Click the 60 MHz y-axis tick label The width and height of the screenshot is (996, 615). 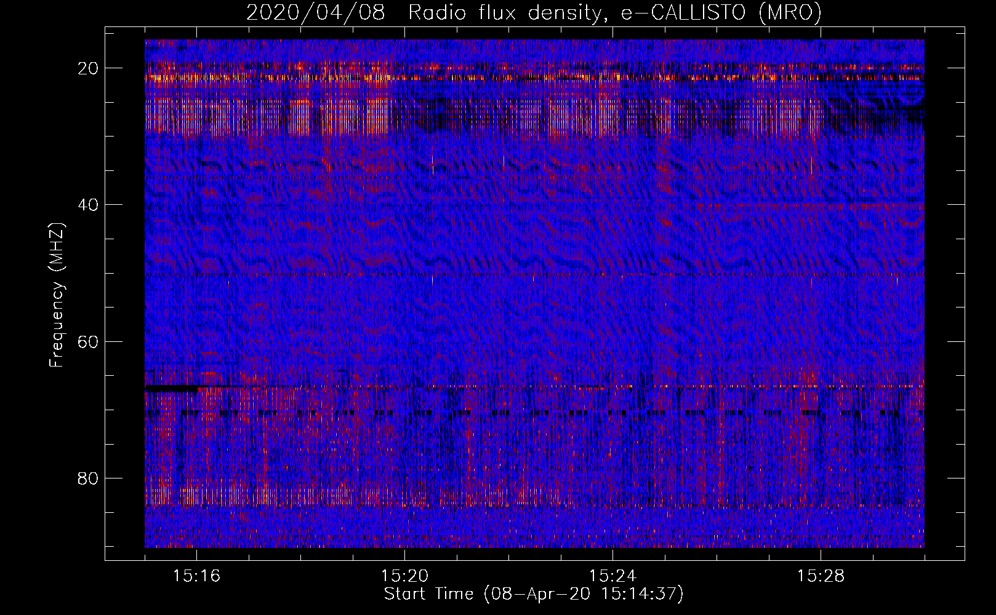click(x=89, y=341)
